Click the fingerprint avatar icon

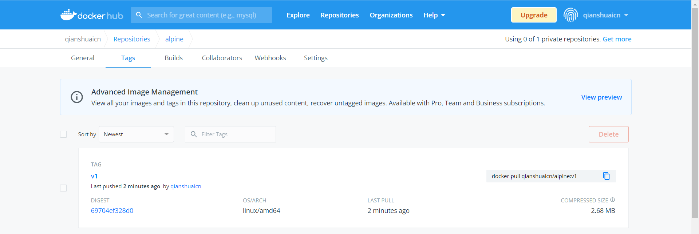570,15
